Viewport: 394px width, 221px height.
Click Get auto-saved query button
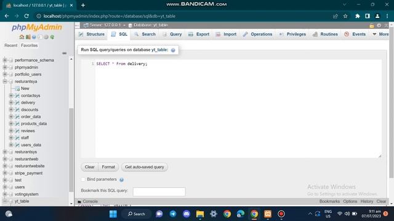coord(144,167)
